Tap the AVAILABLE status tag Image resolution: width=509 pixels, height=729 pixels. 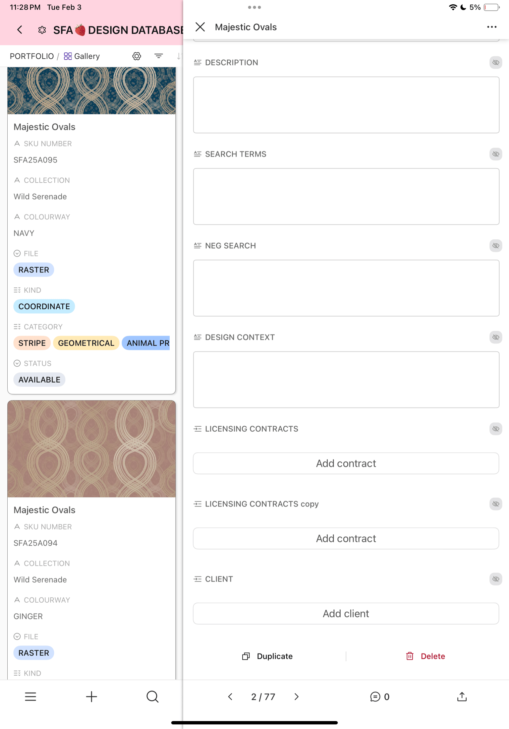point(39,380)
